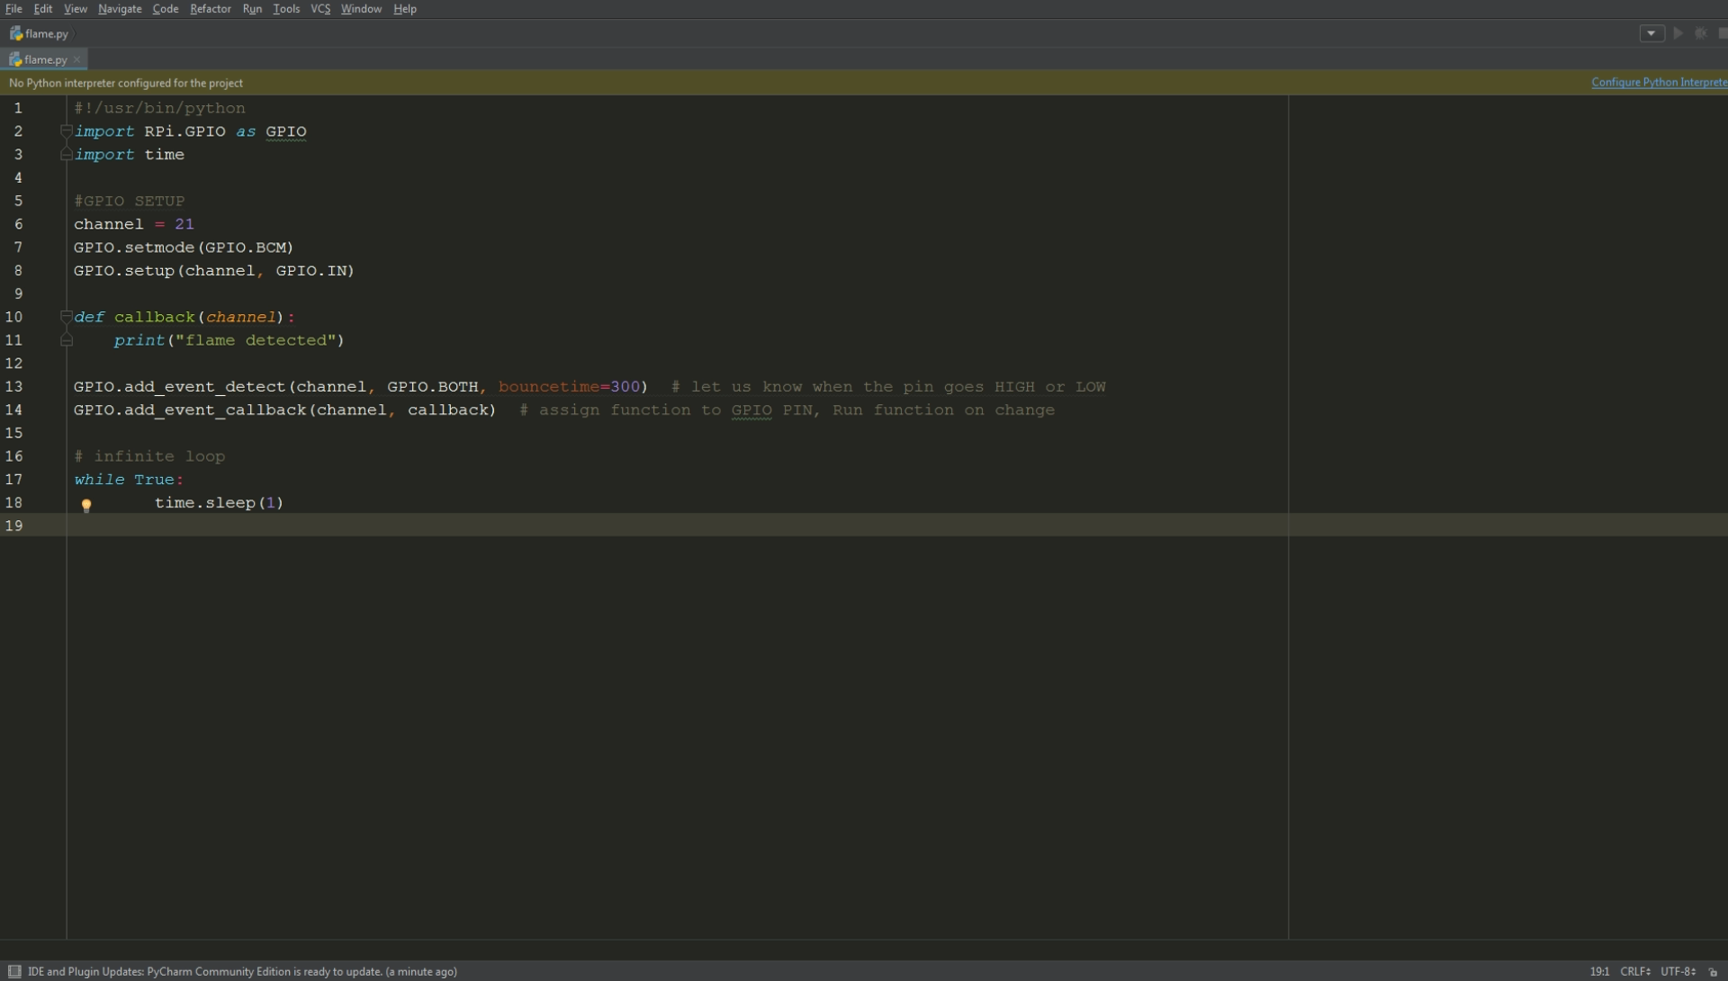
Task: Open the CRLF line separator selector
Action: [1634, 971]
